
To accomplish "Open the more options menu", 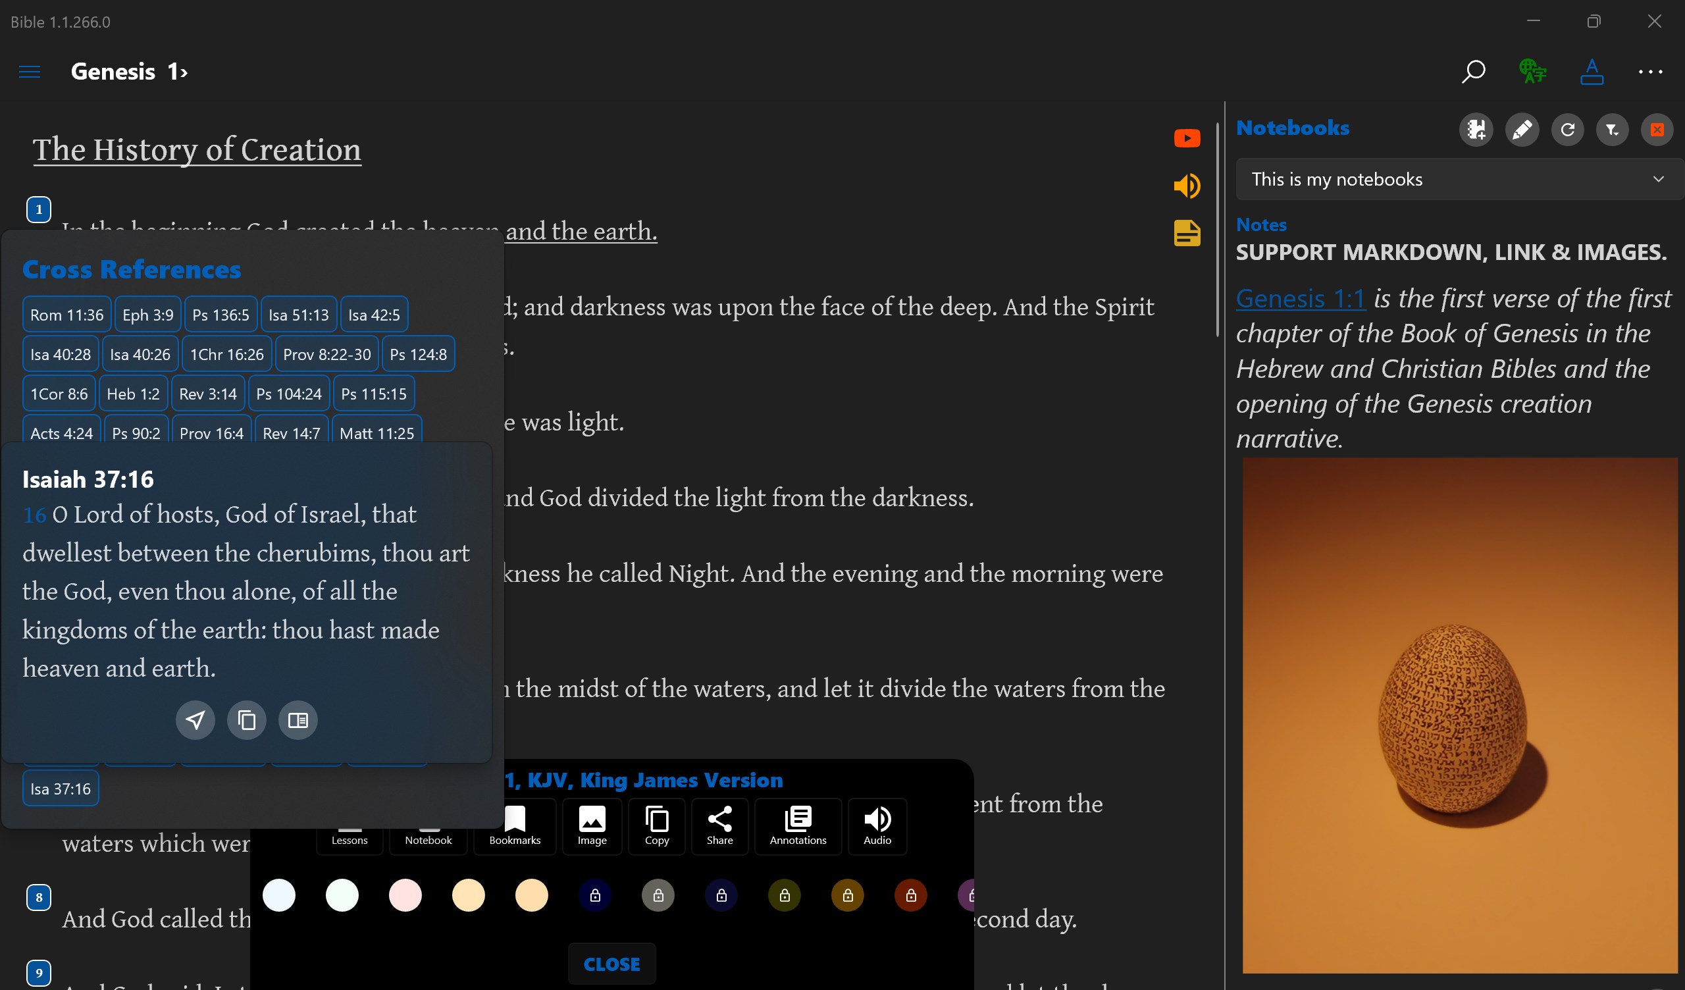I will [1651, 72].
